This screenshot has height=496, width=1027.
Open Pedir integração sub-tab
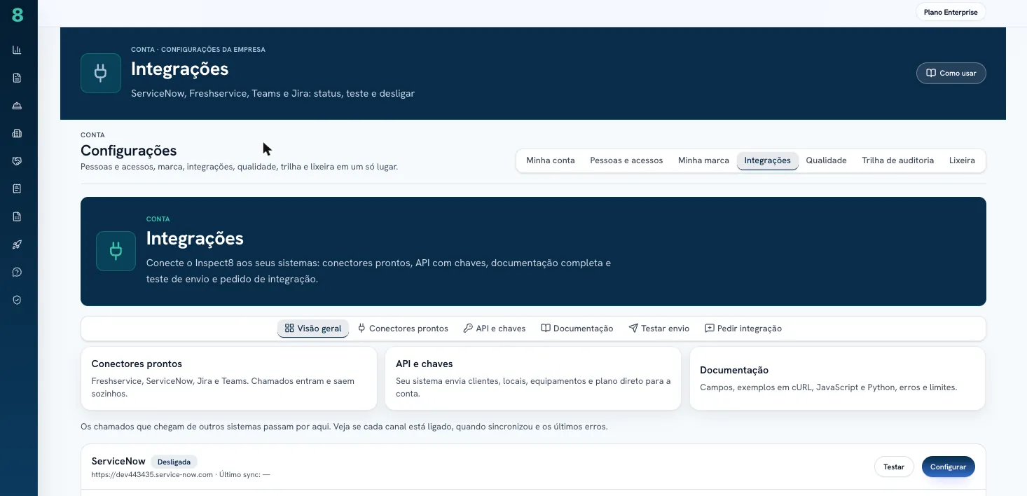743,329
